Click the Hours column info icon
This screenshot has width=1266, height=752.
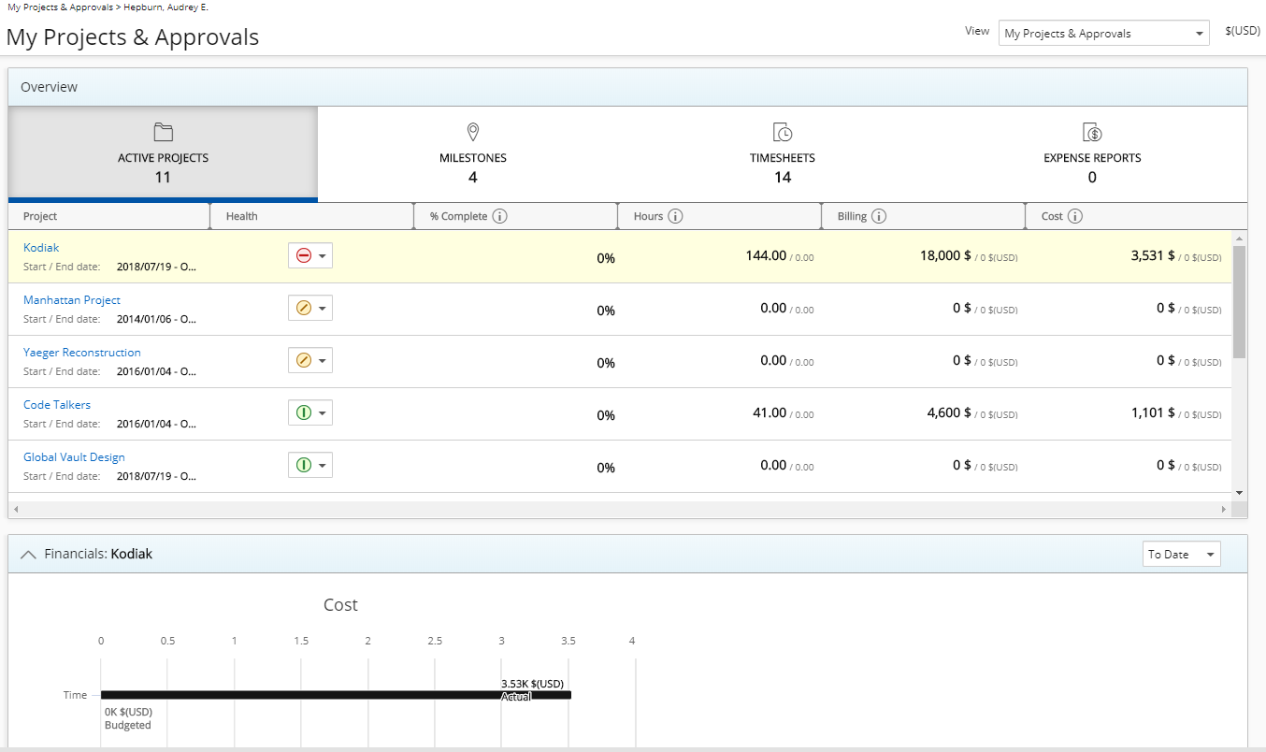coord(675,216)
